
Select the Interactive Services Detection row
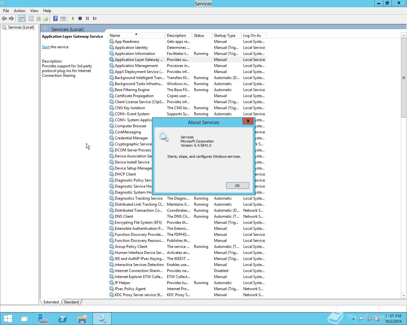click(187, 265)
